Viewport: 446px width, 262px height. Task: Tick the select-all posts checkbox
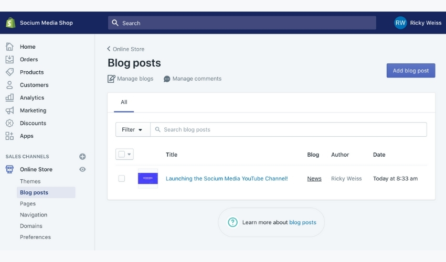tap(121, 154)
